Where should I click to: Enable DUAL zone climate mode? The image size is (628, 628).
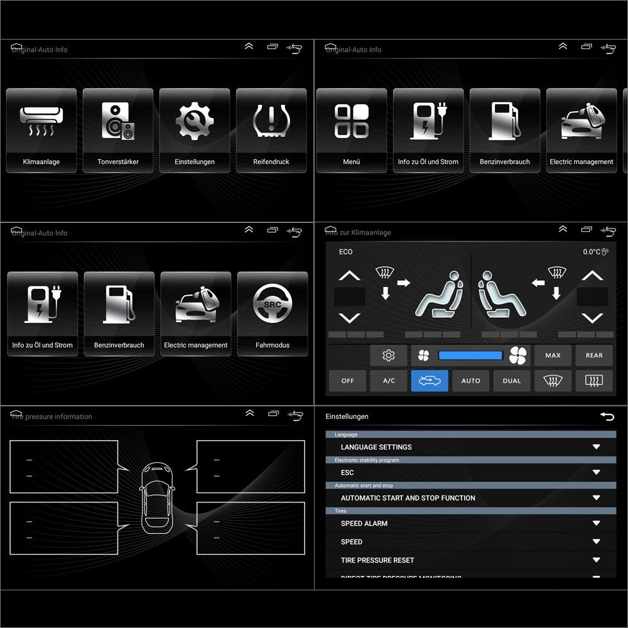point(512,381)
